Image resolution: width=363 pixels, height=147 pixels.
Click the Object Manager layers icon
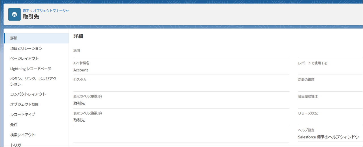[14, 14]
